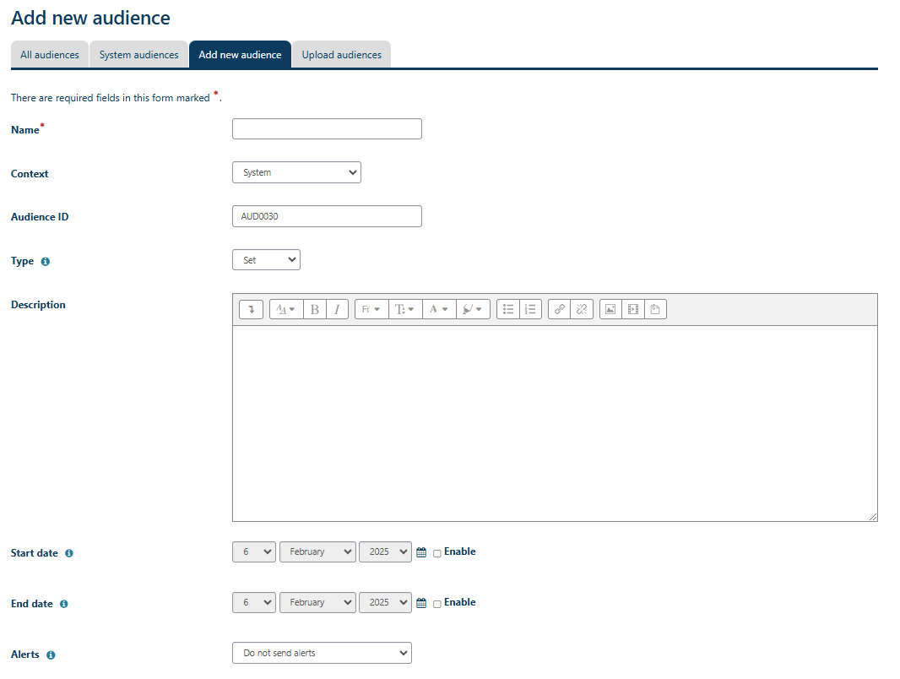
Task: Open the Insert image dialog
Action: 610,308
